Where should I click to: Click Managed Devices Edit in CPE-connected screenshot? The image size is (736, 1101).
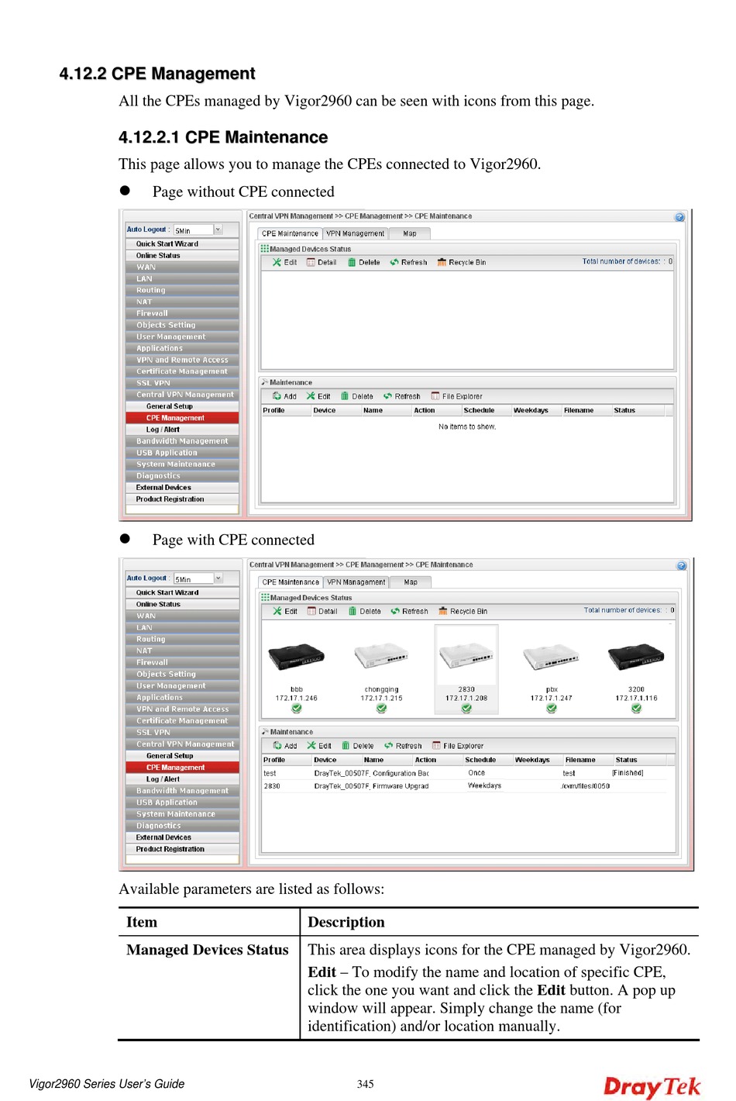pyautogui.click(x=285, y=611)
